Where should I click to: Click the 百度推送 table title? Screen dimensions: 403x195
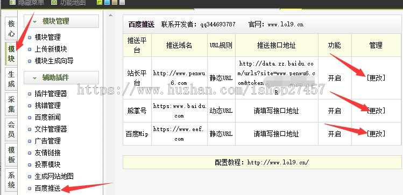(x=142, y=24)
